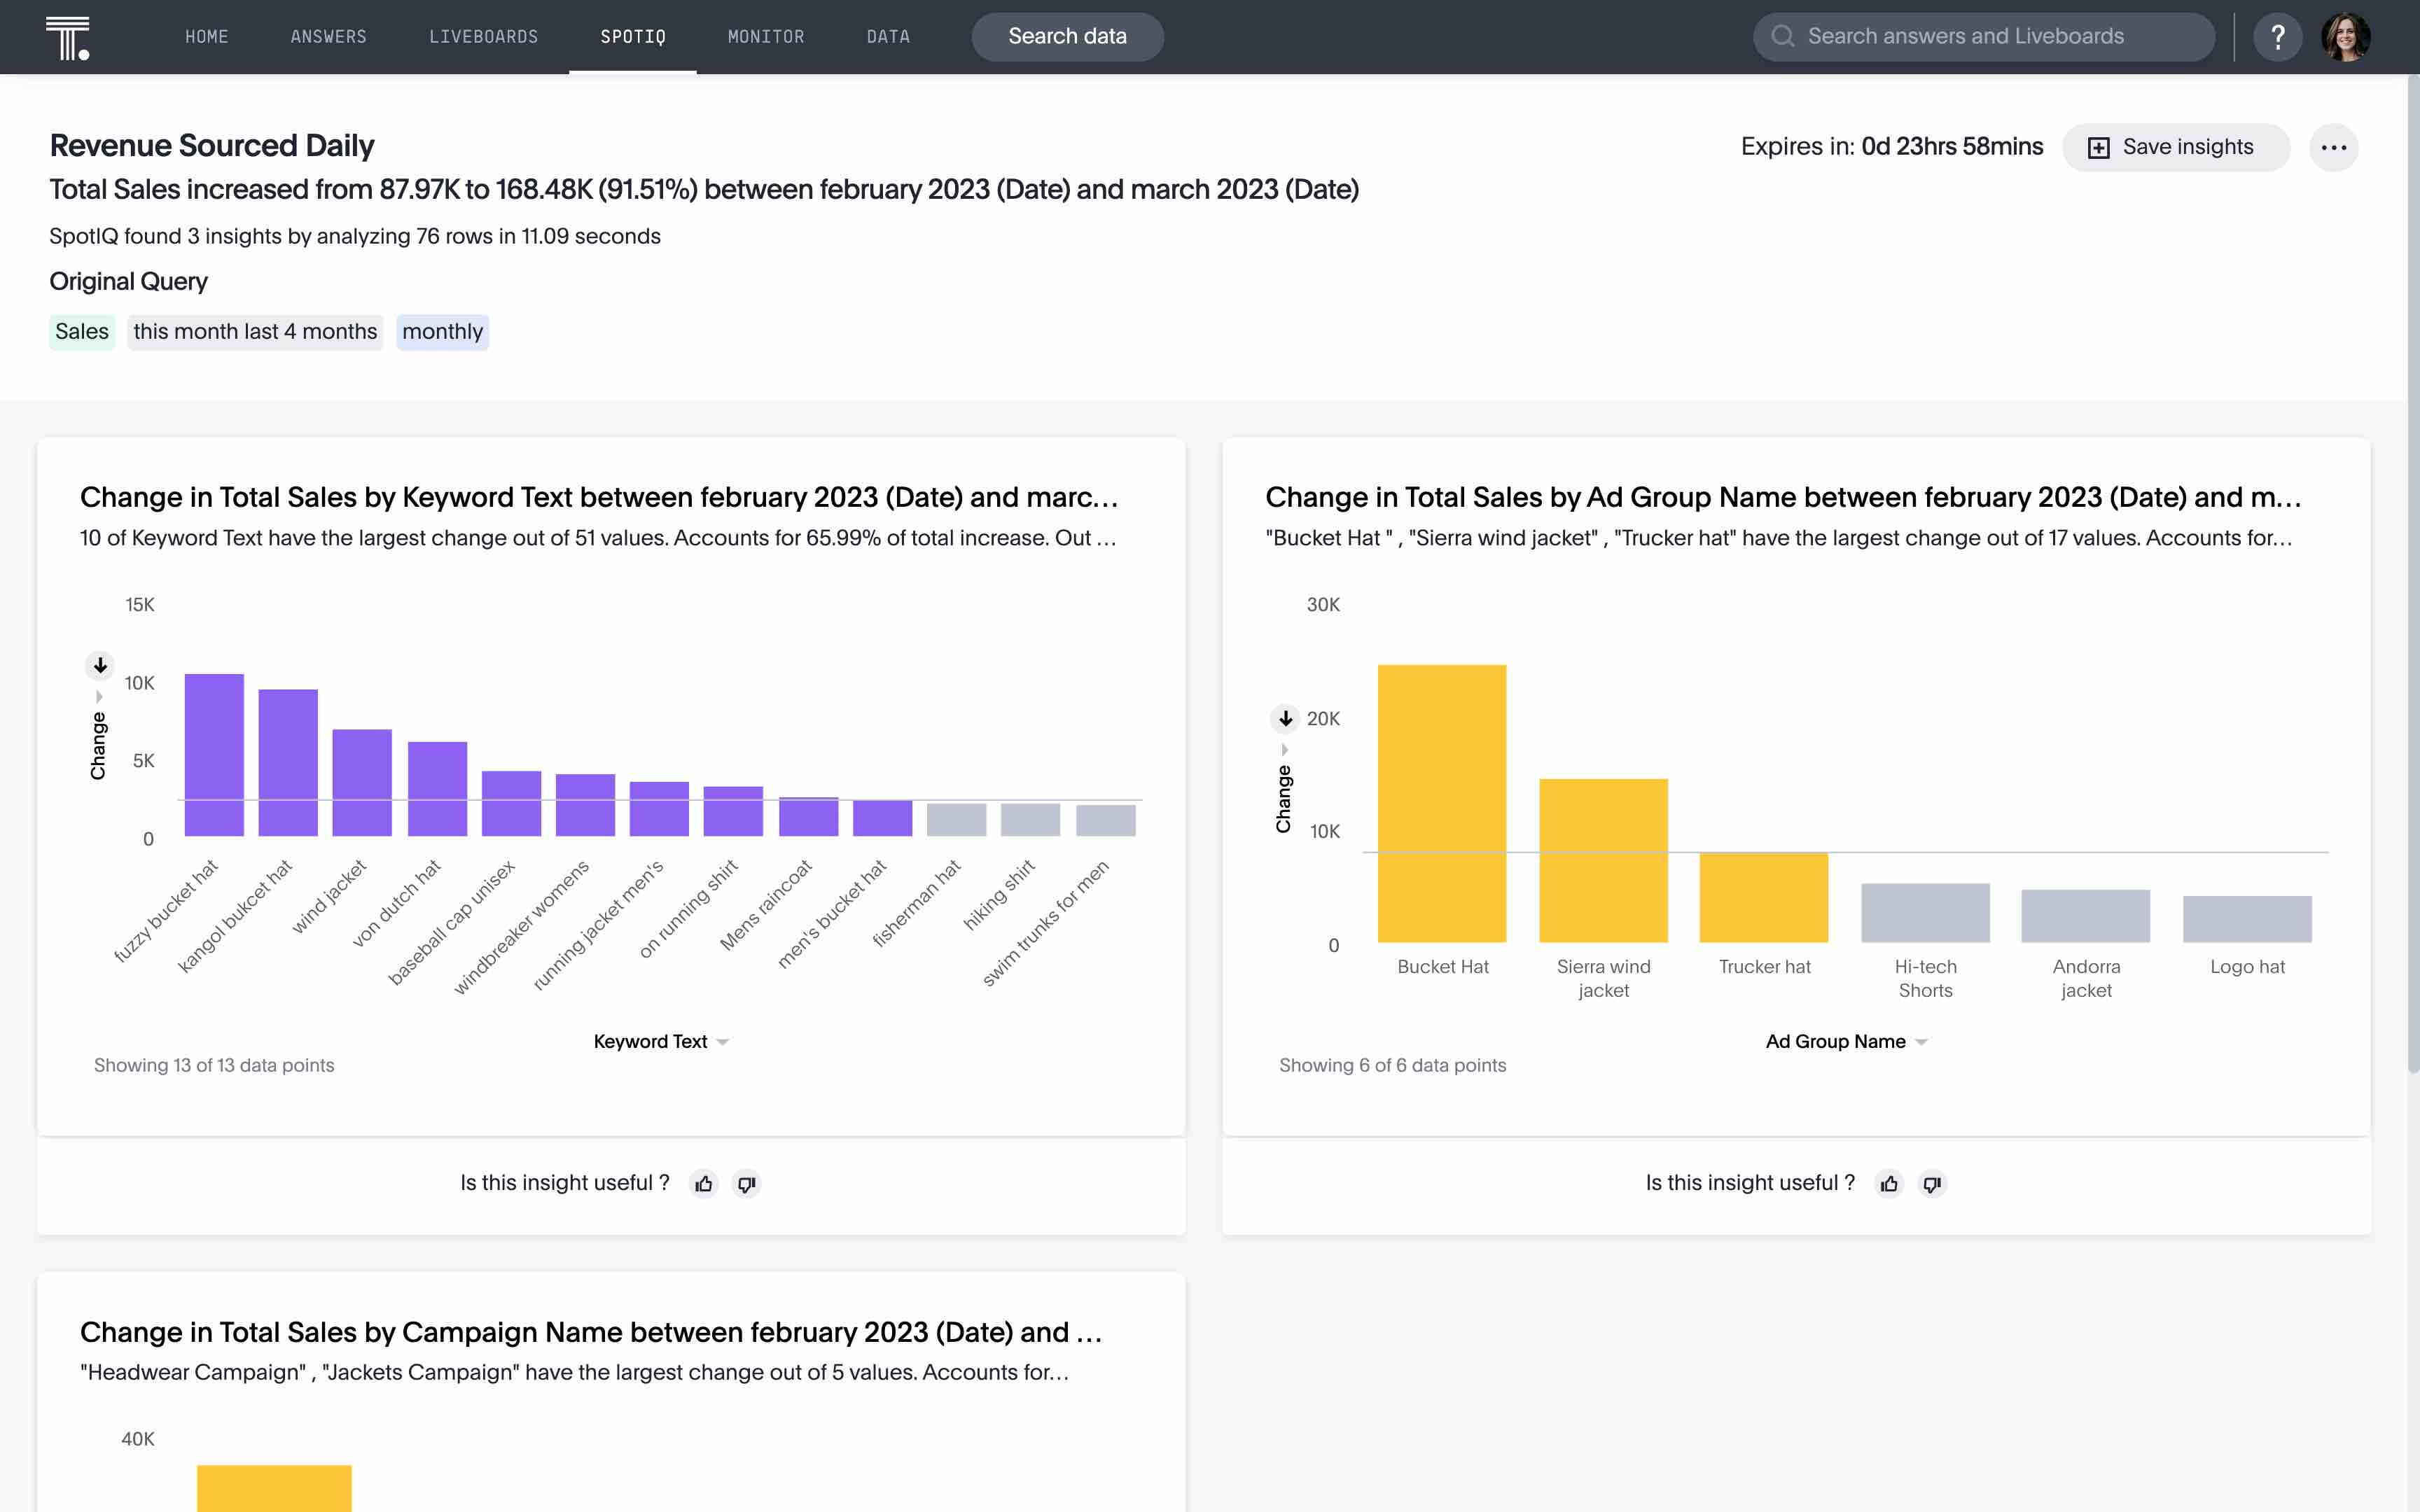Click Campaign Name insight chart title
This screenshot has height=1512, width=2420.
tap(591, 1332)
